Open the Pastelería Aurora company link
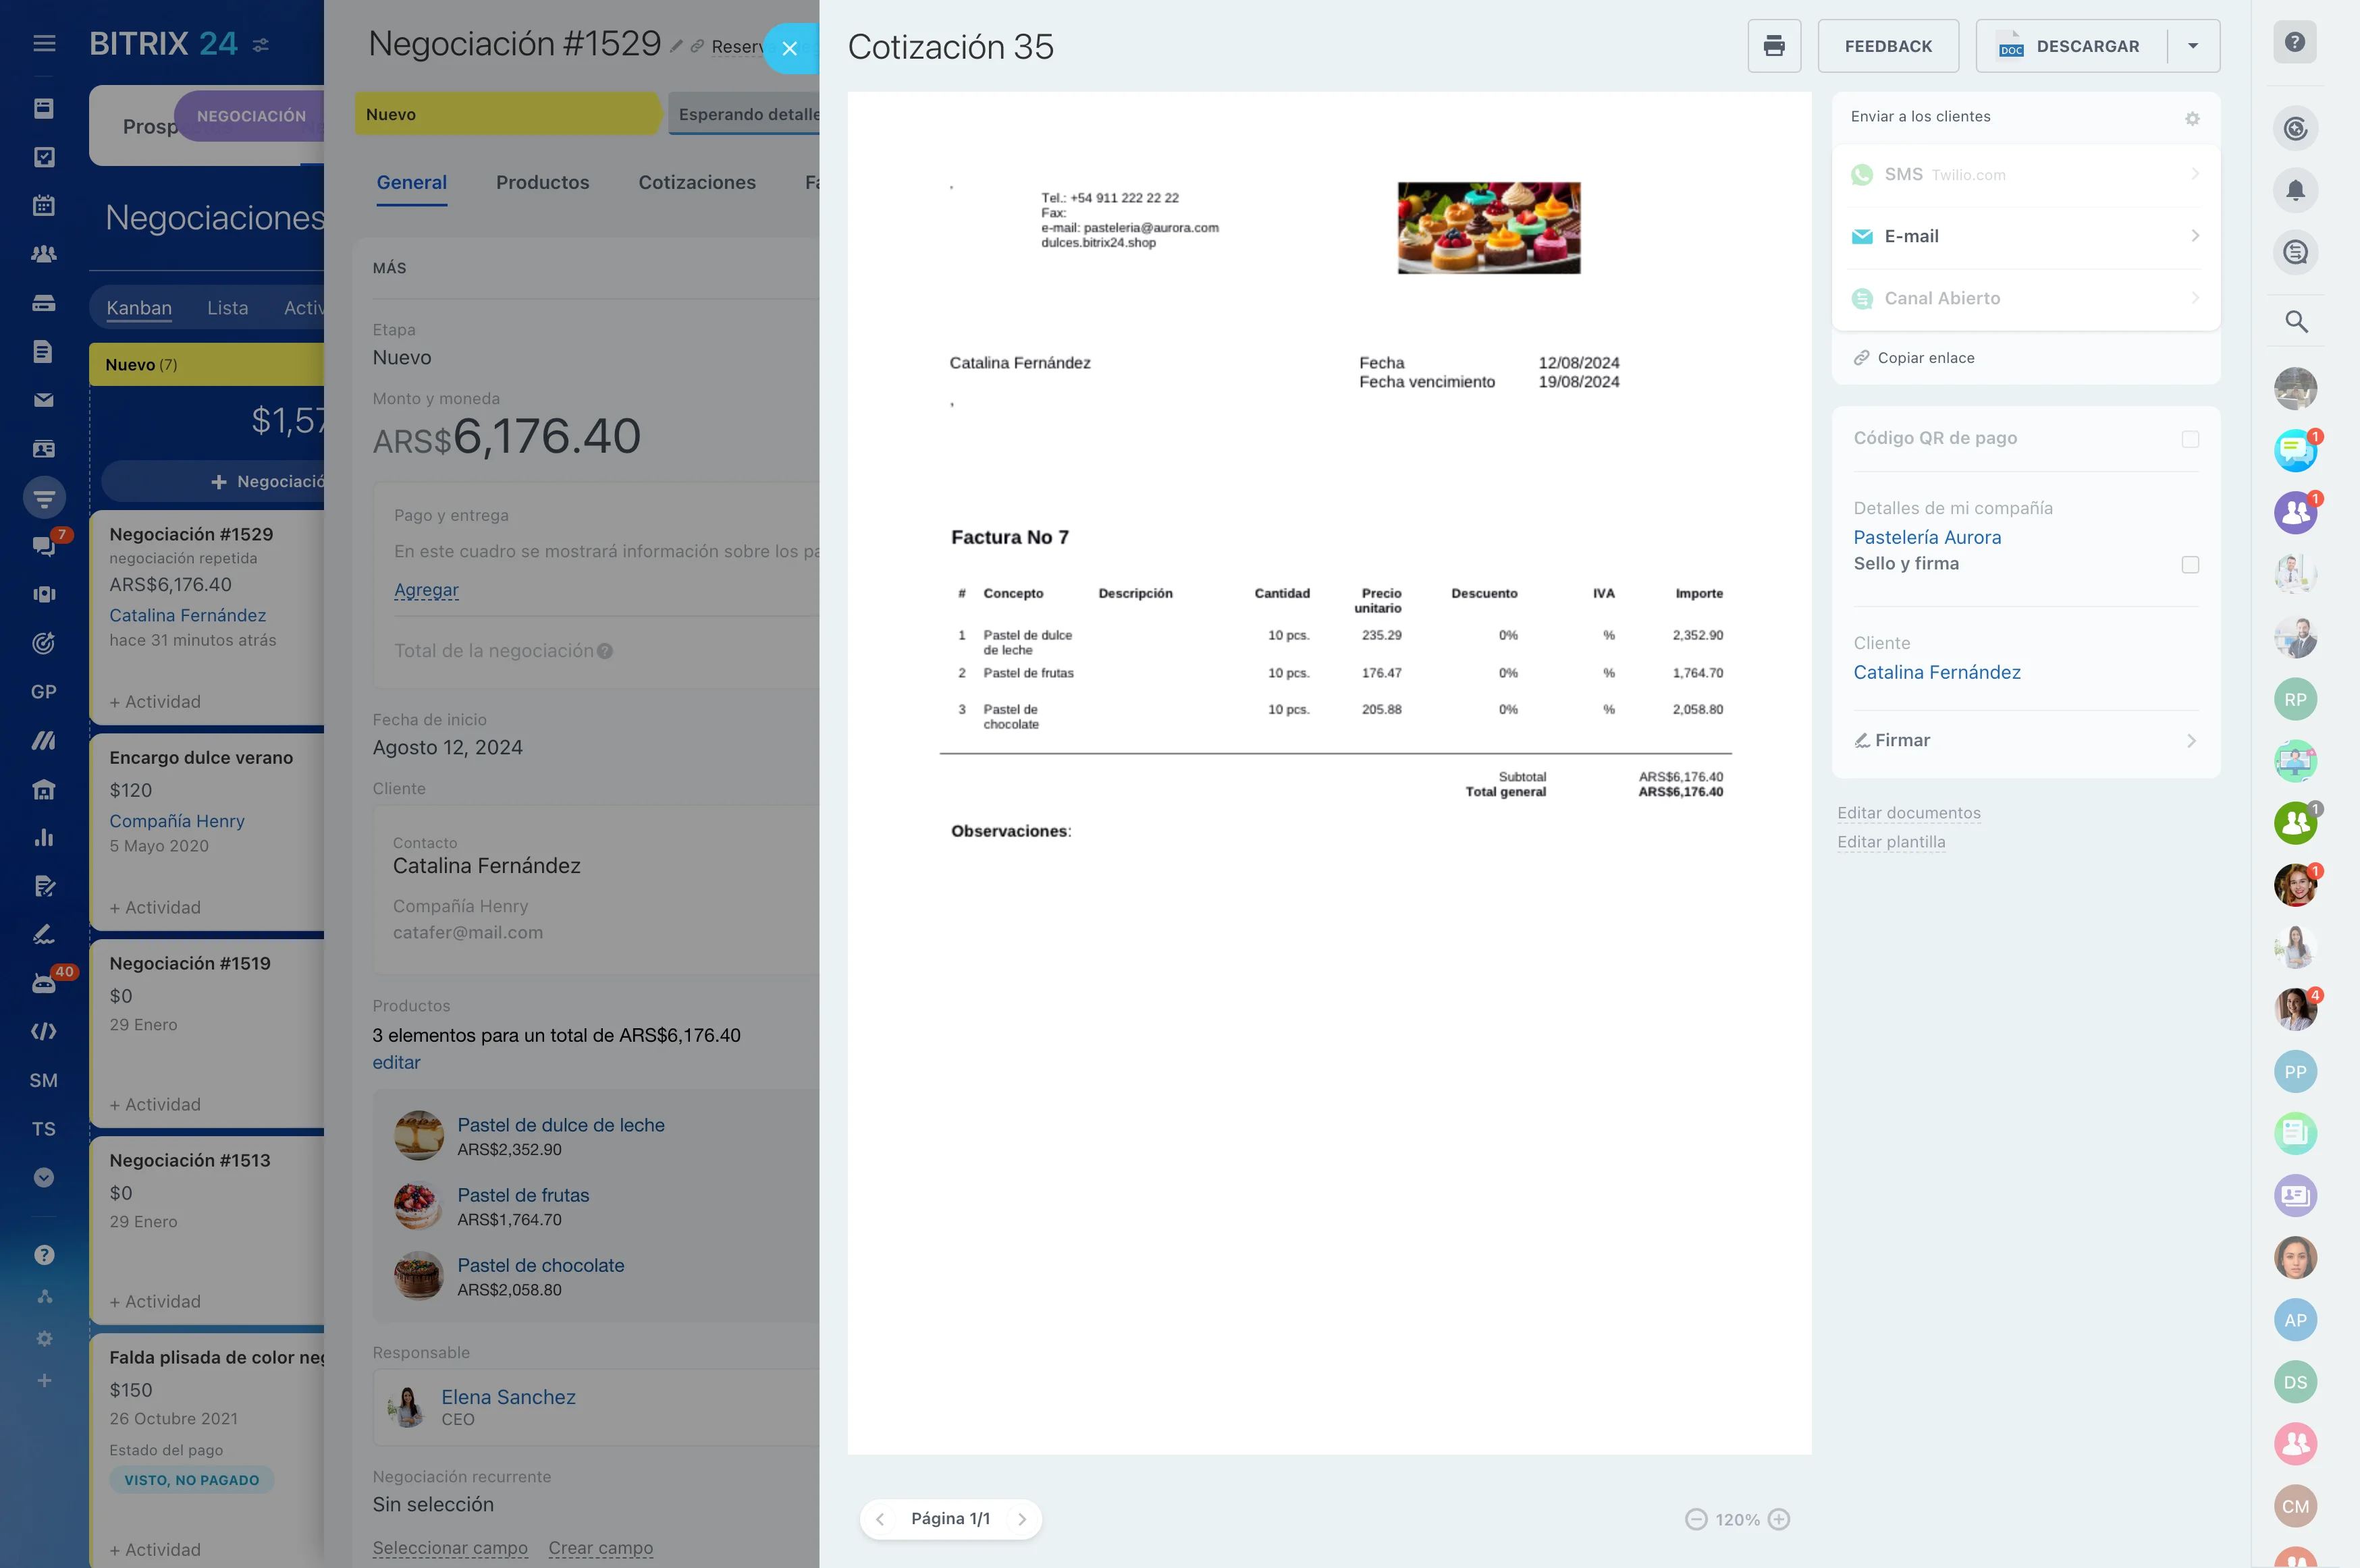Image resolution: width=2360 pixels, height=1568 pixels. pyautogui.click(x=1927, y=537)
